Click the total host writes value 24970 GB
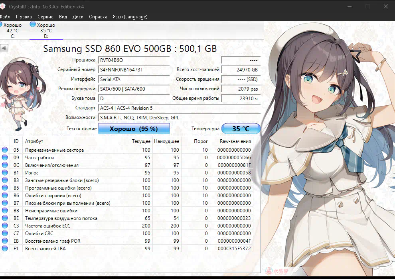 click(241, 70)
